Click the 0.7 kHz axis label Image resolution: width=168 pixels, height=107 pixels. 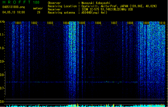(x=2, y=88)
